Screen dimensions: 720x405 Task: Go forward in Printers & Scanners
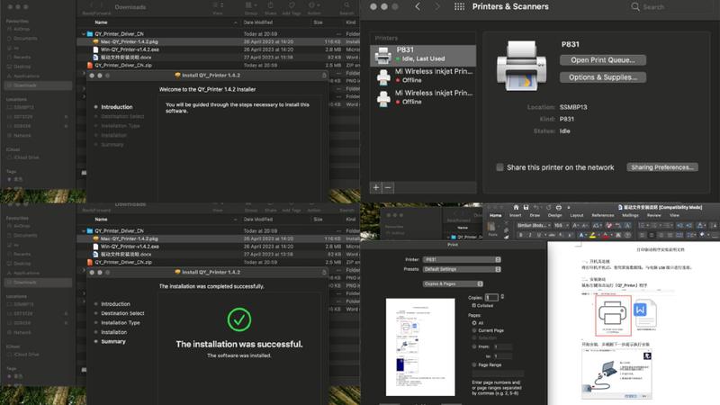(x=437, y=6)
